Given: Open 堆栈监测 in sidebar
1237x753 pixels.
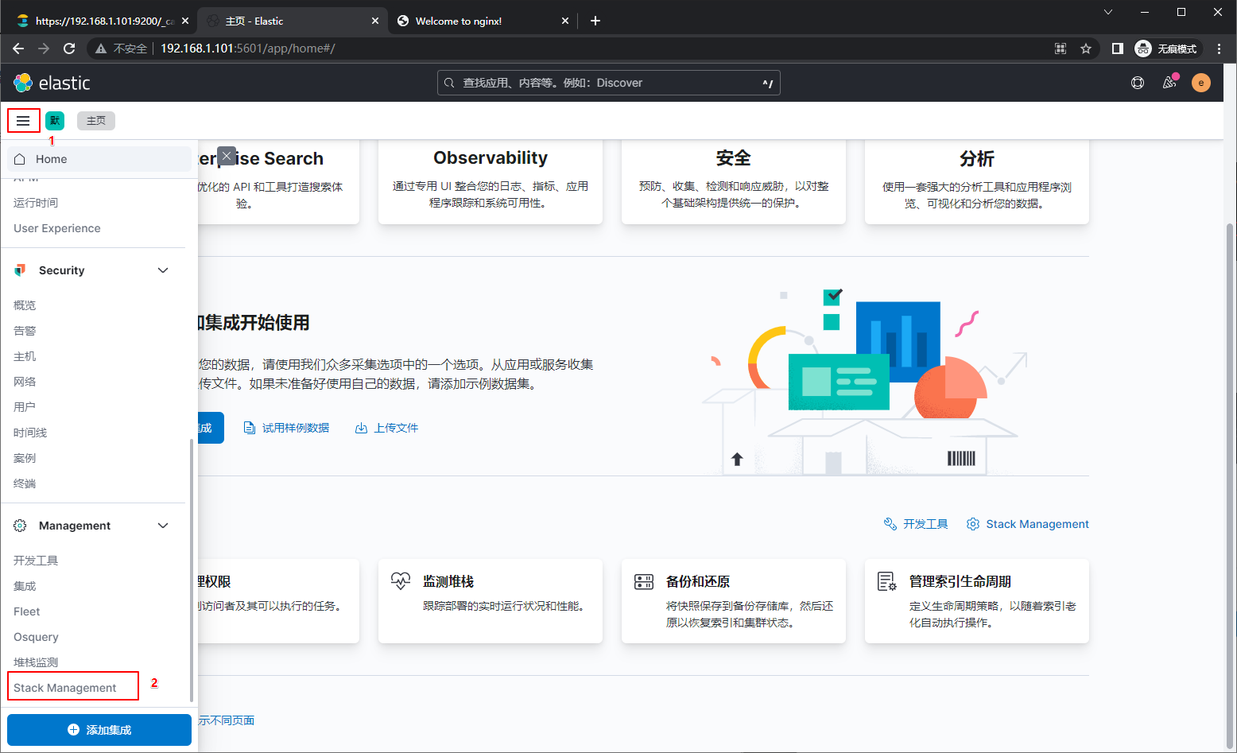Looking at the screenshot, I should click(x=36, y=662).
